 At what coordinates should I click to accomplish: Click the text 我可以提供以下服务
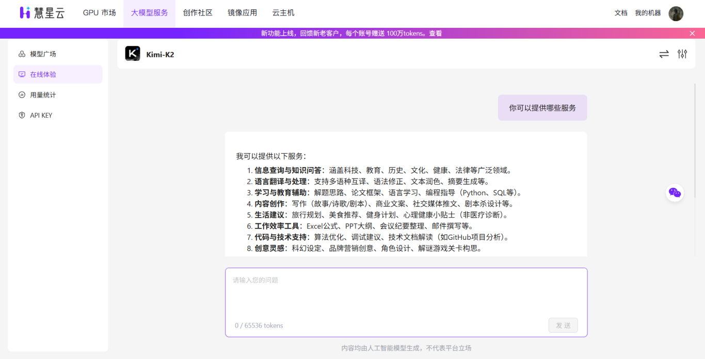coord(271,156)
